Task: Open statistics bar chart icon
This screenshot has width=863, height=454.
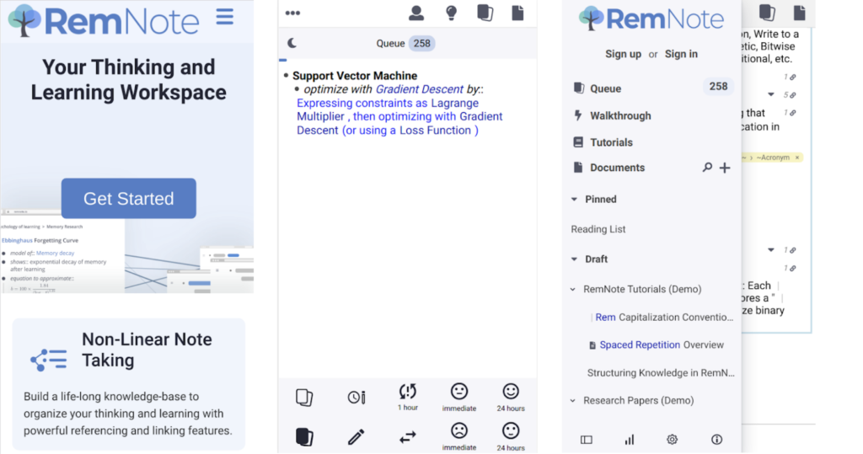Action: (x=630, y=439)
